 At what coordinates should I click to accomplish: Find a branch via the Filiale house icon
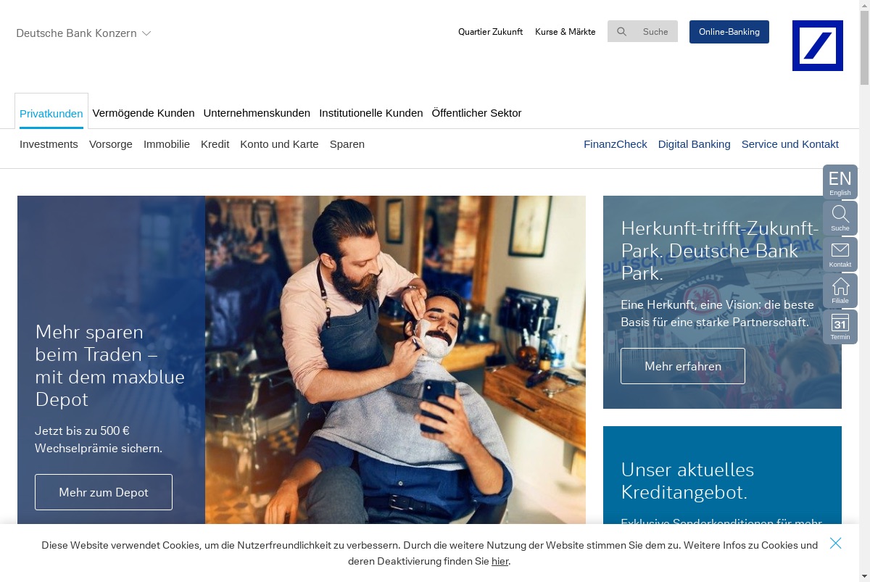tap(840, 291)
